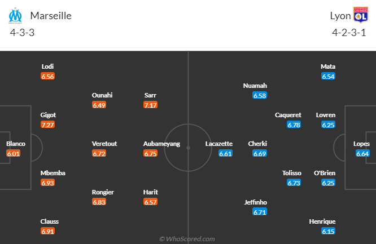Screen dimensions: 376x244
Task: Click Gigot's 7.27 rating badge
Action: pos(47,125)
